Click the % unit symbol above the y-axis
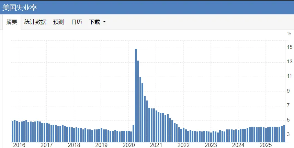Screen dimensions: 294x148 289,33
